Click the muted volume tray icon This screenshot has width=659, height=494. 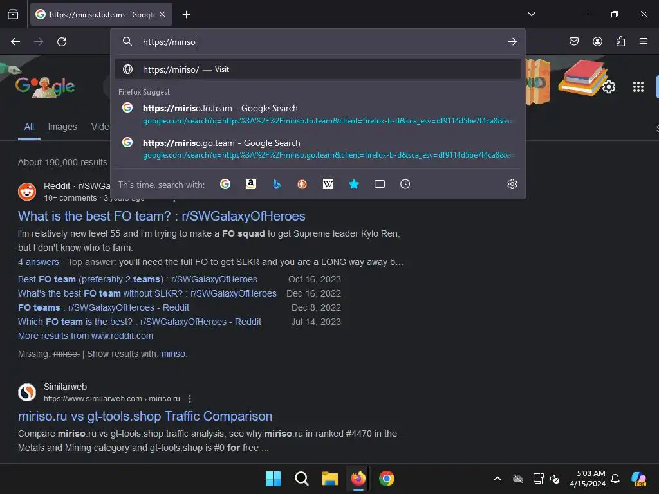click(x=555, y=479)
